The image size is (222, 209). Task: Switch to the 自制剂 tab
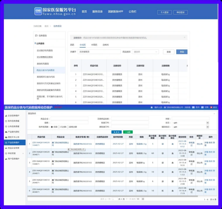pos(106,45)
